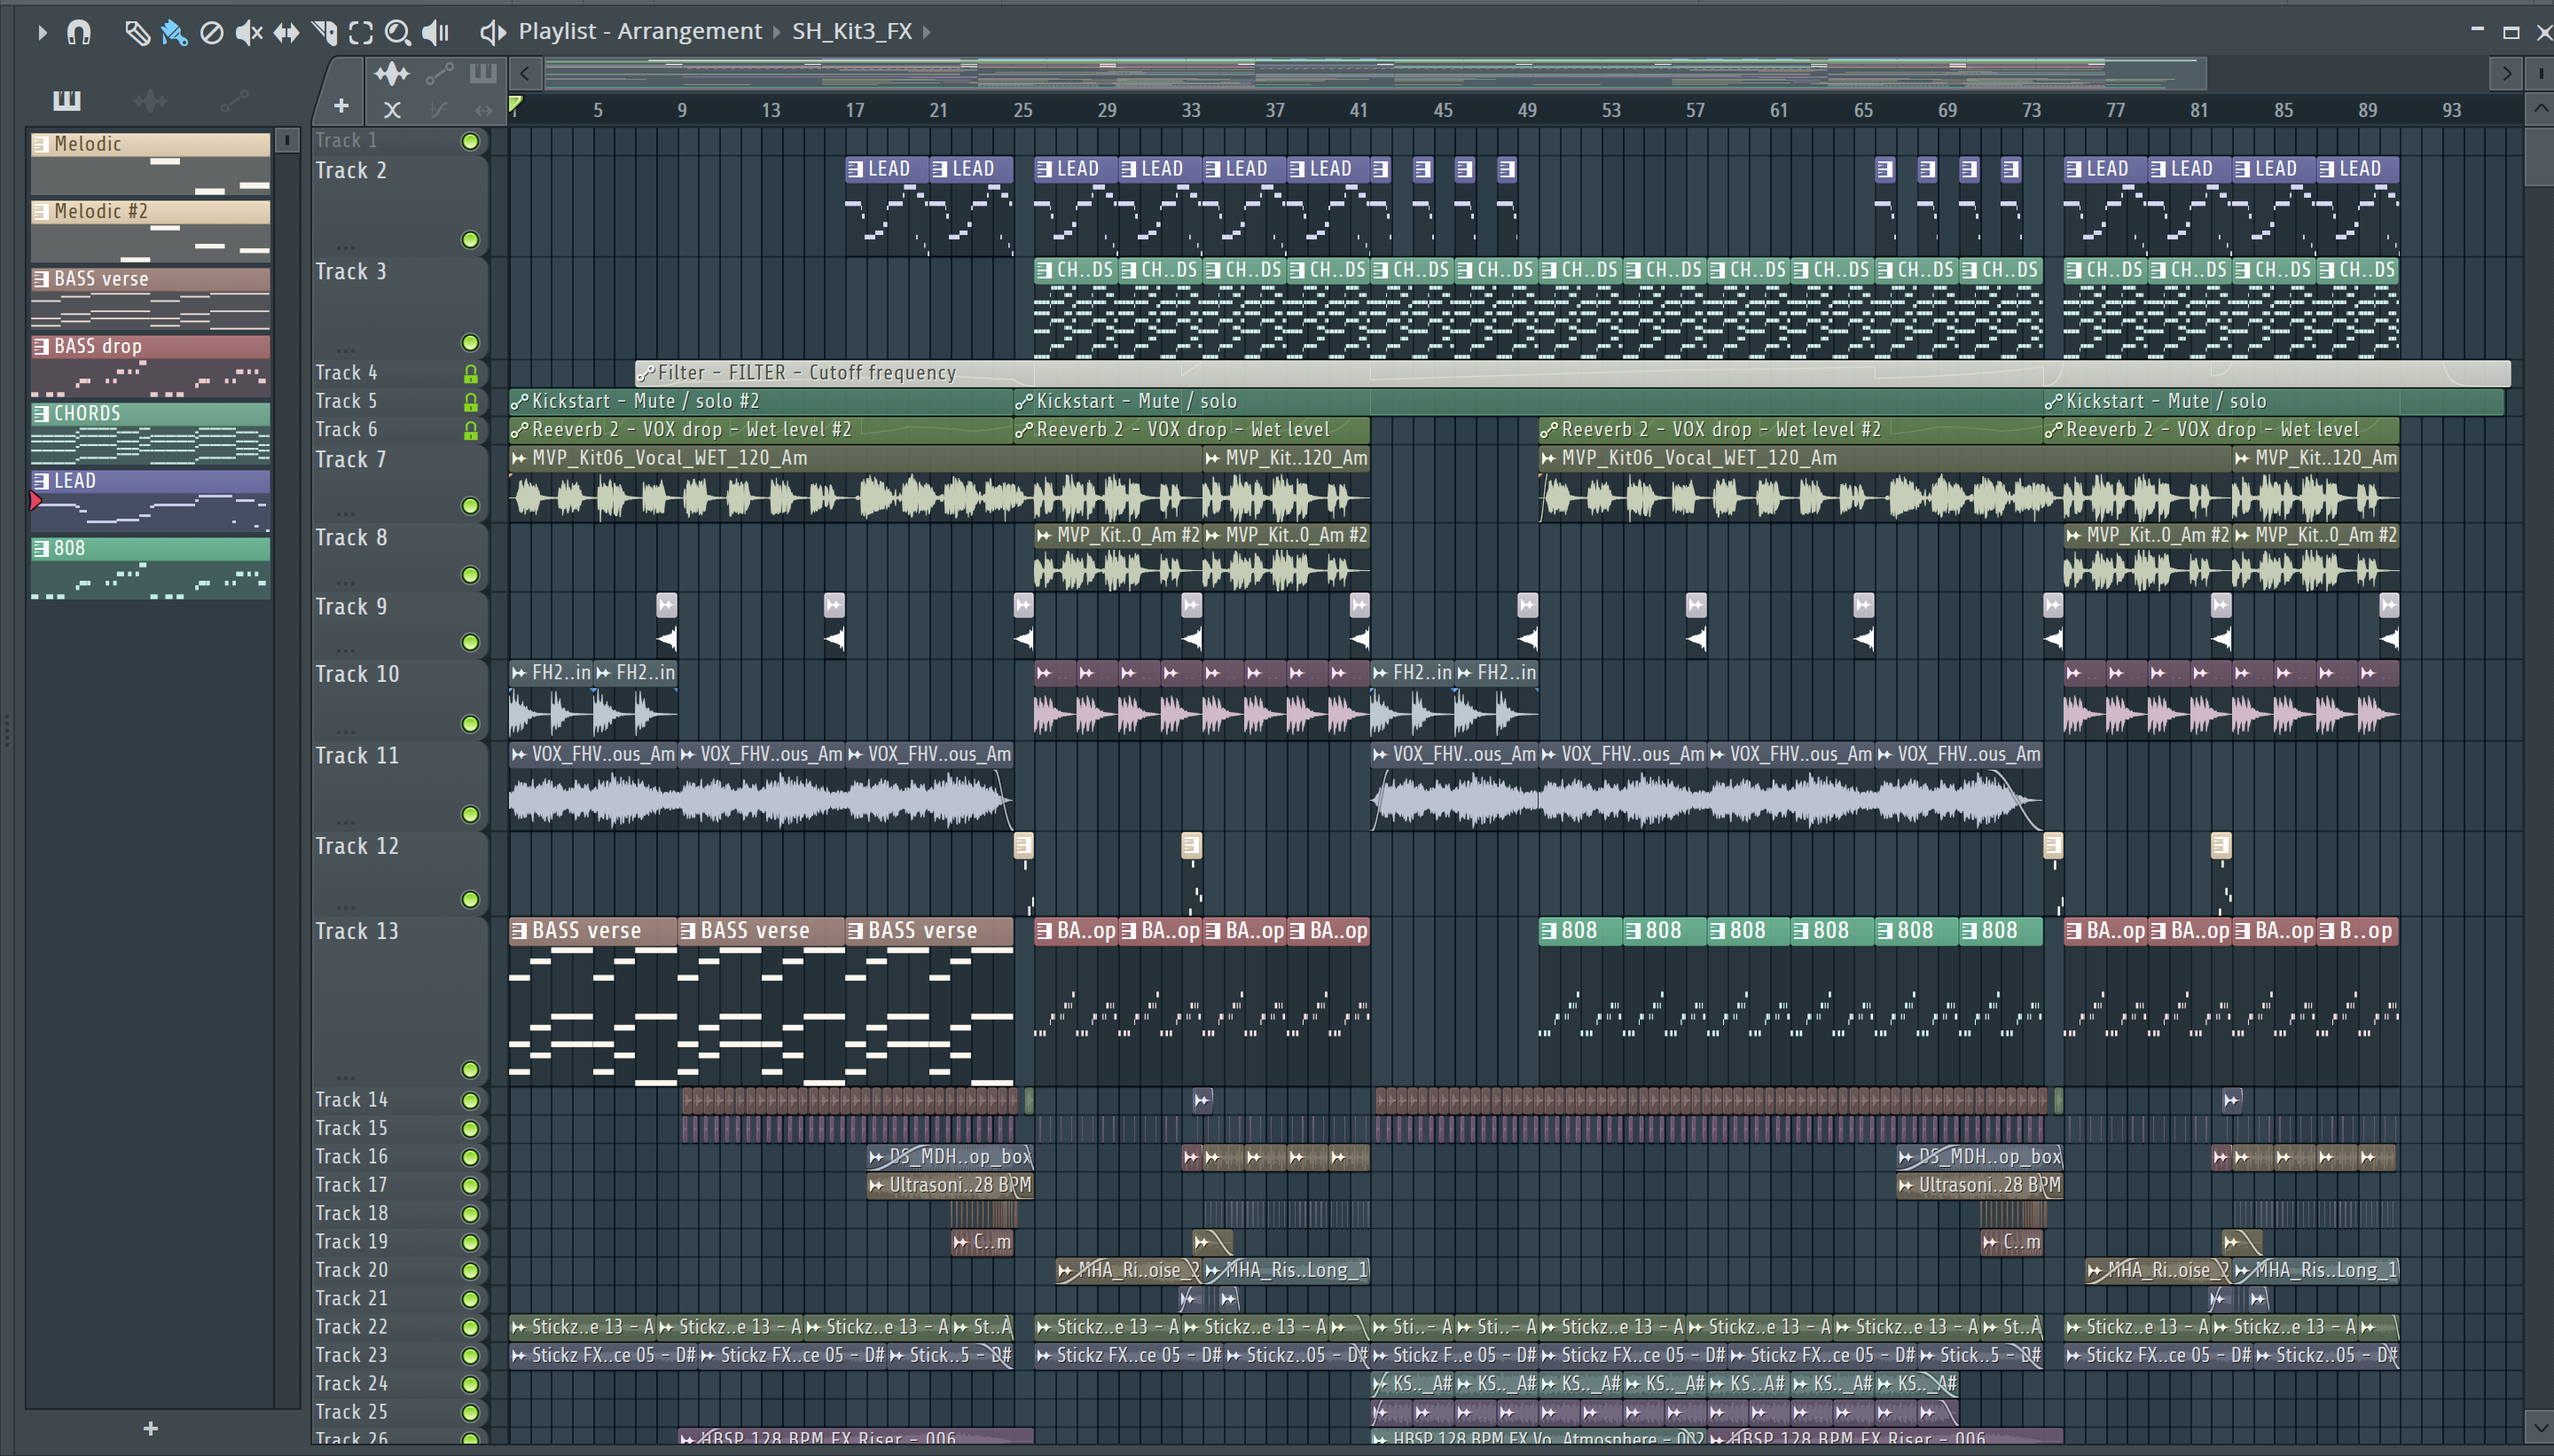The image size is (2554, 1456).
Task: Select the Playback speaker tool
Action: (435, 33)
